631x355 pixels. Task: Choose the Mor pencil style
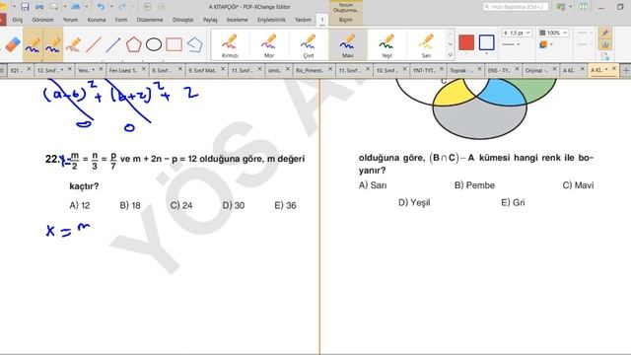269,45
